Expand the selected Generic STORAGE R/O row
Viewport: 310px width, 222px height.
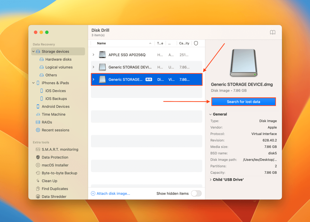(94, 80)
